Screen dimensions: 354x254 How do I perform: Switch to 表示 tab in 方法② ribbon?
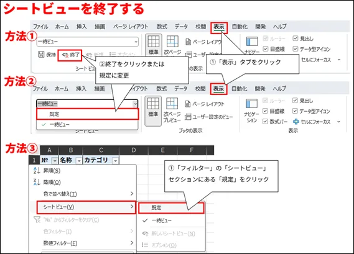point(218,89)
